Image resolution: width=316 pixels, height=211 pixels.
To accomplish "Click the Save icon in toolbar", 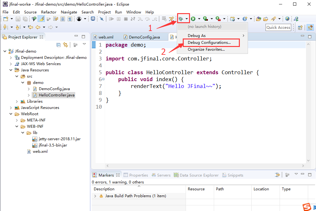I will point(18,19).
